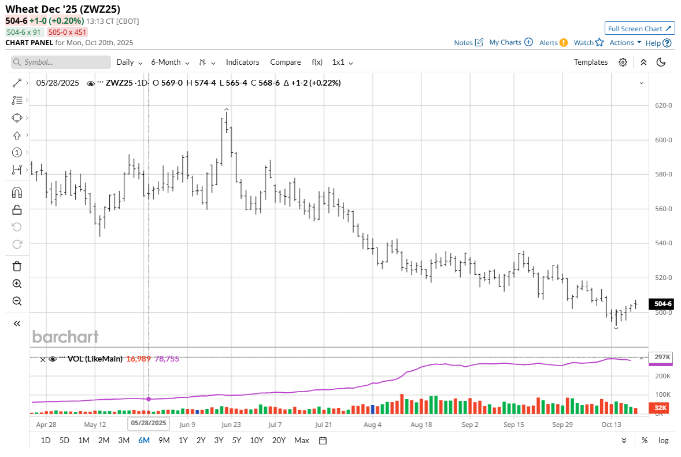Toggle ZWZ25 price series visibility eye
681x457 pixels.
[91, 83]
